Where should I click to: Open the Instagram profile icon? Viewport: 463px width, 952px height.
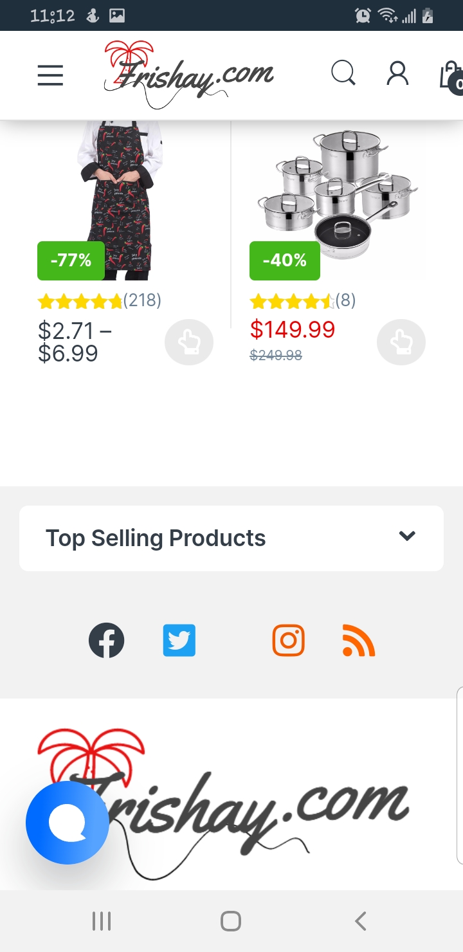tap(288, 641)
